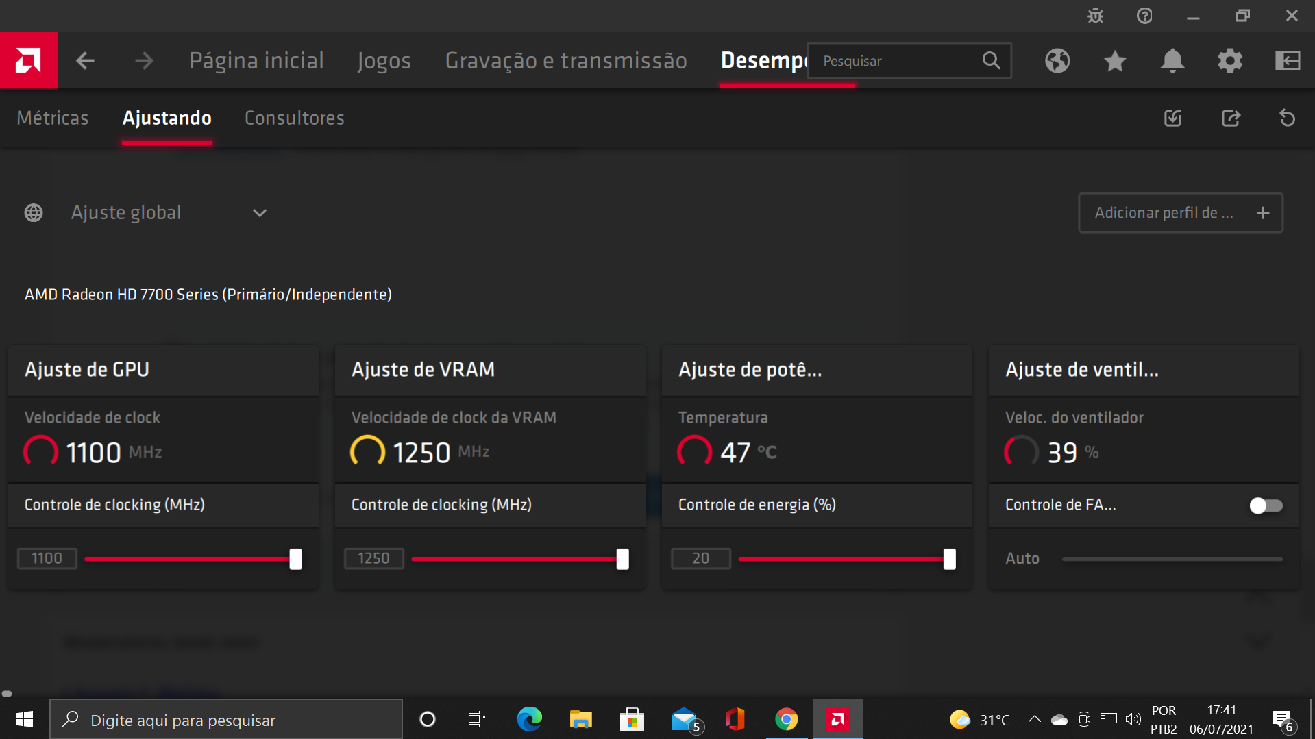Click the power control slider handle
1315x739 pixels.
point(949,559)
